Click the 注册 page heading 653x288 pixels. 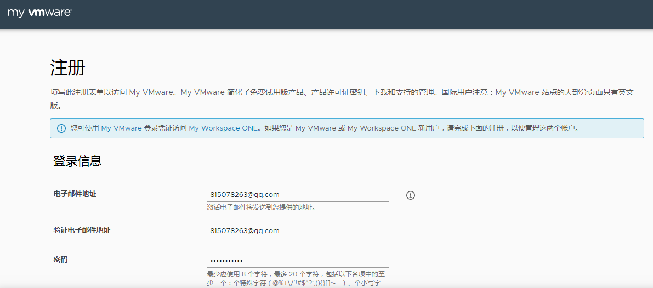[x=67, y=67]
